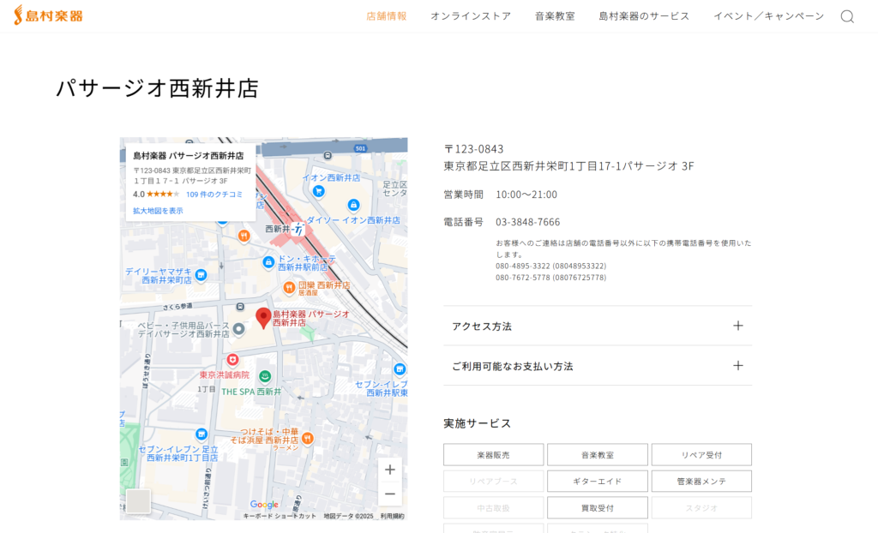Click the イオン西新井店 shopping marker
The width and height of the screenshot is (878, 533).
pyautogui.click(x=319, y=191)
